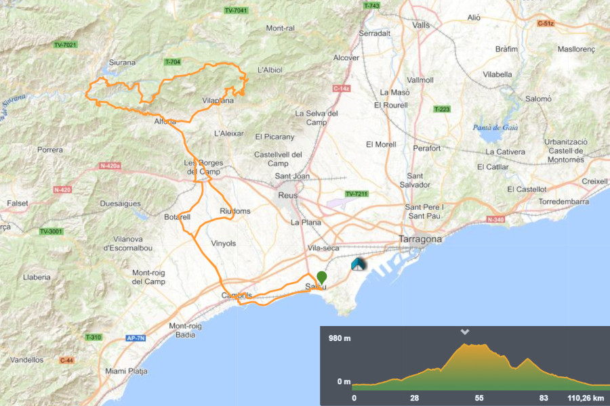Screen dimensions: 610x406
Task: Click the Tarragona city label
Action: [x=420, y=239]
